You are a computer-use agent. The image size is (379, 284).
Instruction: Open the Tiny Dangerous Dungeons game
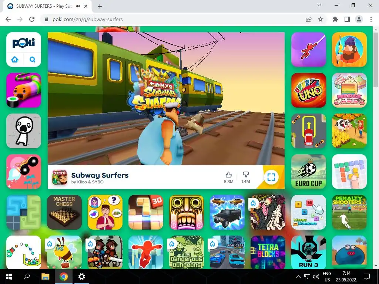(x=187, y=252)
